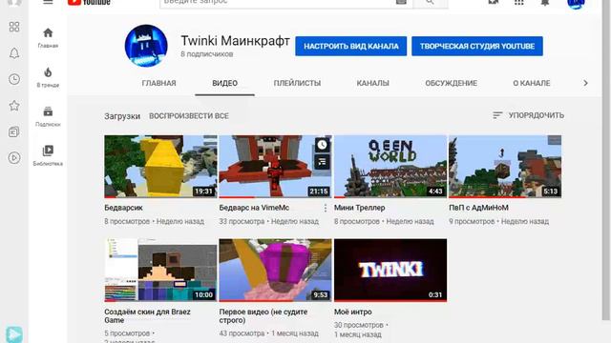
Task: Open the ОБСУЖДЕНИЕ tab
Action: click(x=452, y=83)
